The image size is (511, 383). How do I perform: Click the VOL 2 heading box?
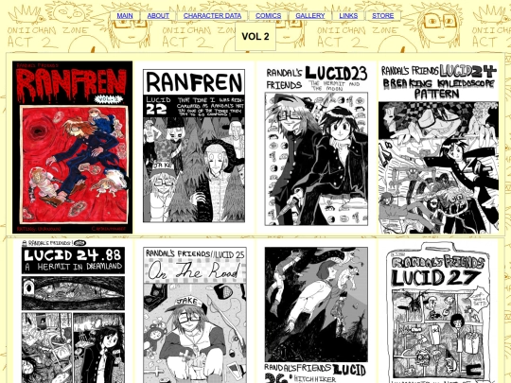click(x=255, y=37)
